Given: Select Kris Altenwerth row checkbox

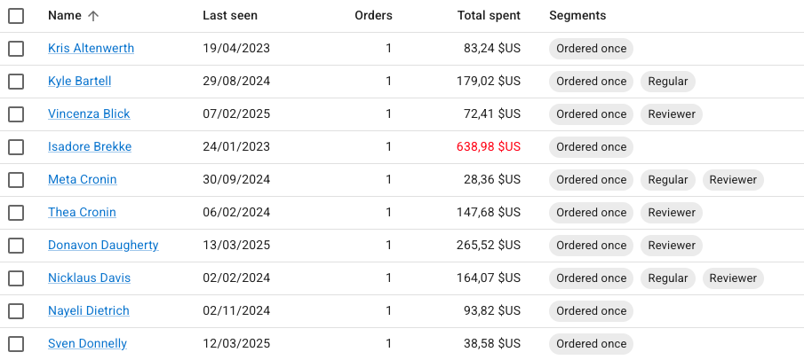Looking at the screenshot, I should pyautogui.click(x=16, y=49).
